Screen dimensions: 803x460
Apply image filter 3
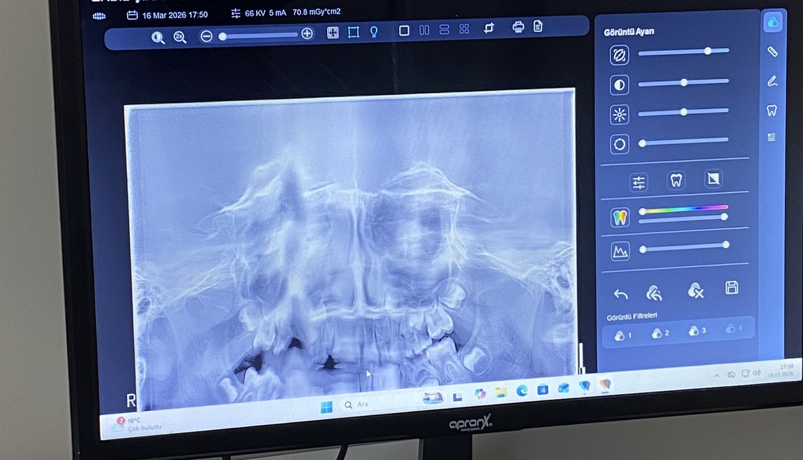coord(697,331)
